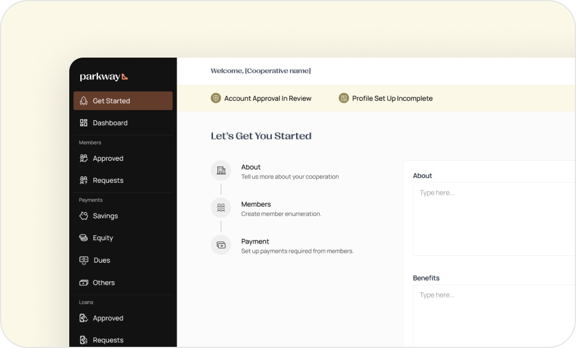Click the rocket icon beside Get Started

(84, 101)
